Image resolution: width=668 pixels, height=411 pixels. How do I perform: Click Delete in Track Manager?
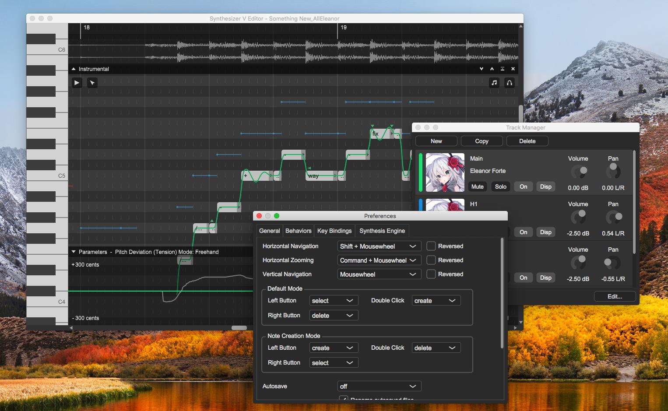[x=527, y=141]
